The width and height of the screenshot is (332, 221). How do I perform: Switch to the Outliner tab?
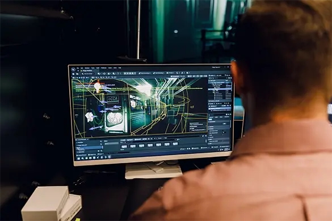[x=212, y=75]
